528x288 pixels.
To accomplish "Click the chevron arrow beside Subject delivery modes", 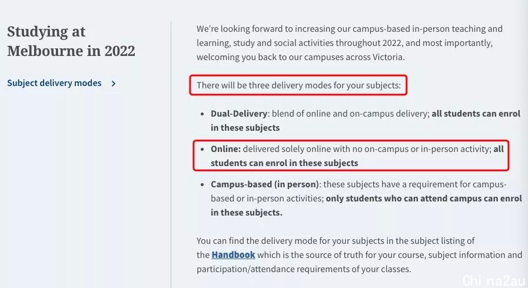I will point(114,84).
